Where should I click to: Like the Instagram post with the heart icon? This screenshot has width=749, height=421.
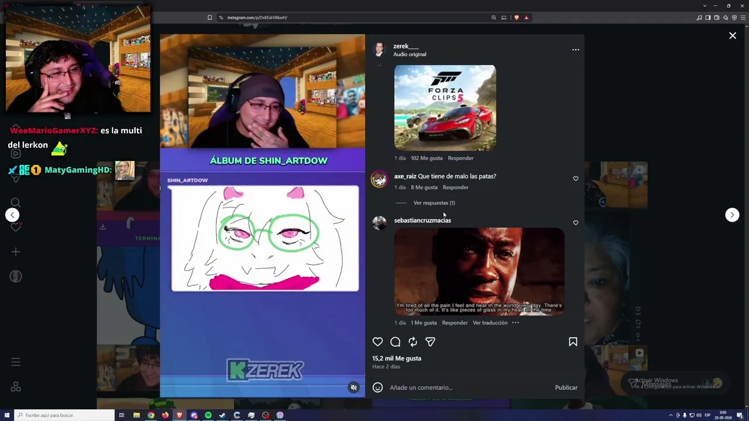[377, 342]
